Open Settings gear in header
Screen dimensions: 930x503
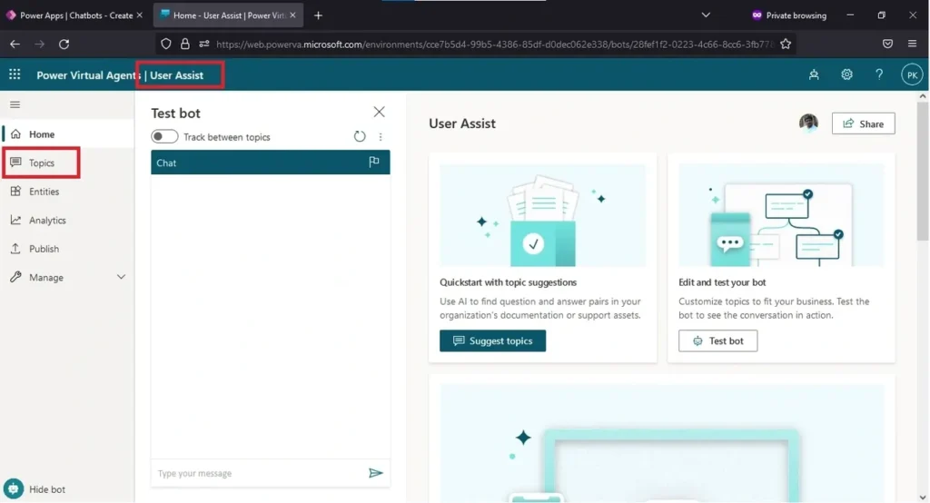[x=846, y=74]
